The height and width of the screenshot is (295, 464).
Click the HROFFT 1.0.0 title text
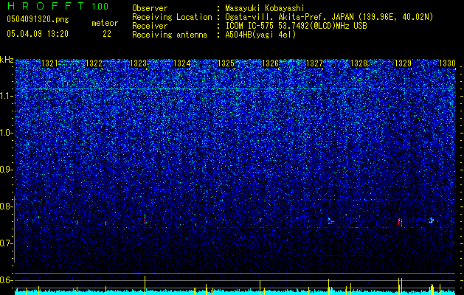click(x=58, y=6)
